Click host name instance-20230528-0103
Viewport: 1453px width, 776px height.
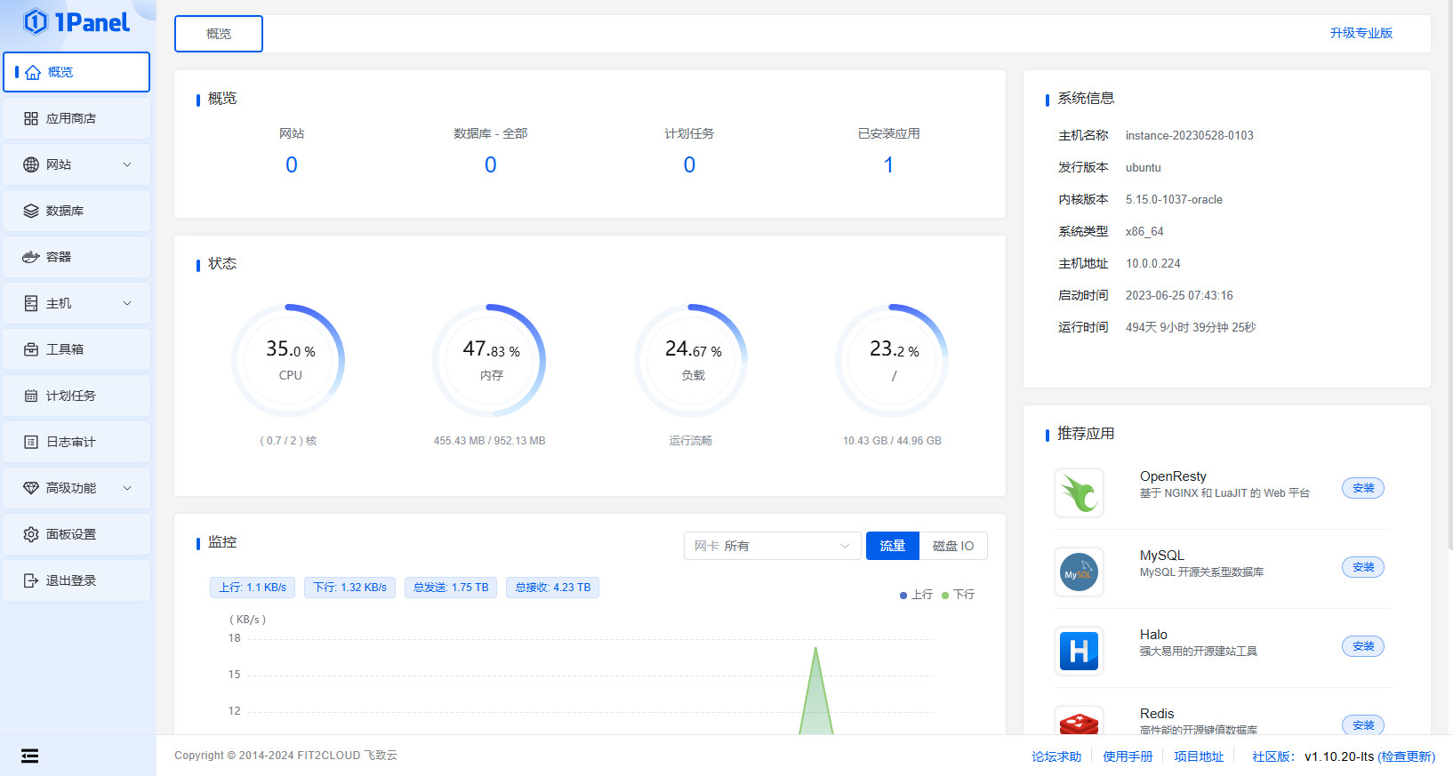click(1190, 135)
